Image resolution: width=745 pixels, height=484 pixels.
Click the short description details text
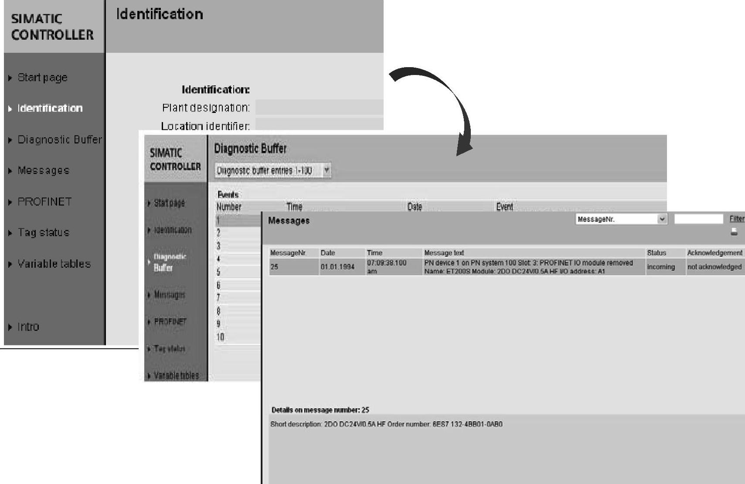[386, 424]
